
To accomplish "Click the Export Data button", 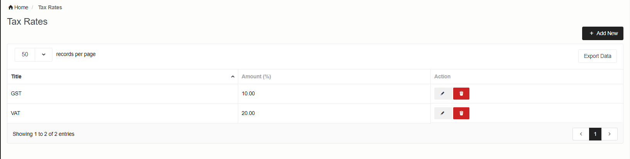I will (597, 56).
